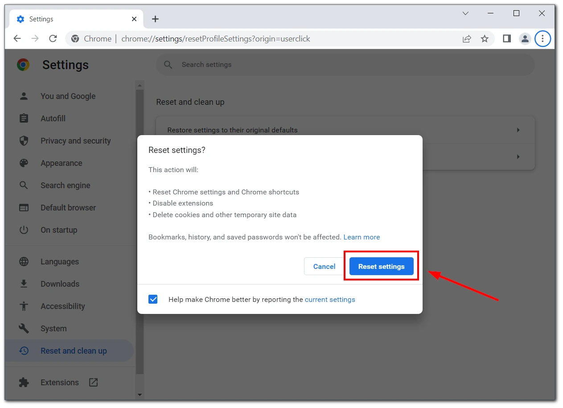
Task: Click the browser forward arrow
Action: 35,39
